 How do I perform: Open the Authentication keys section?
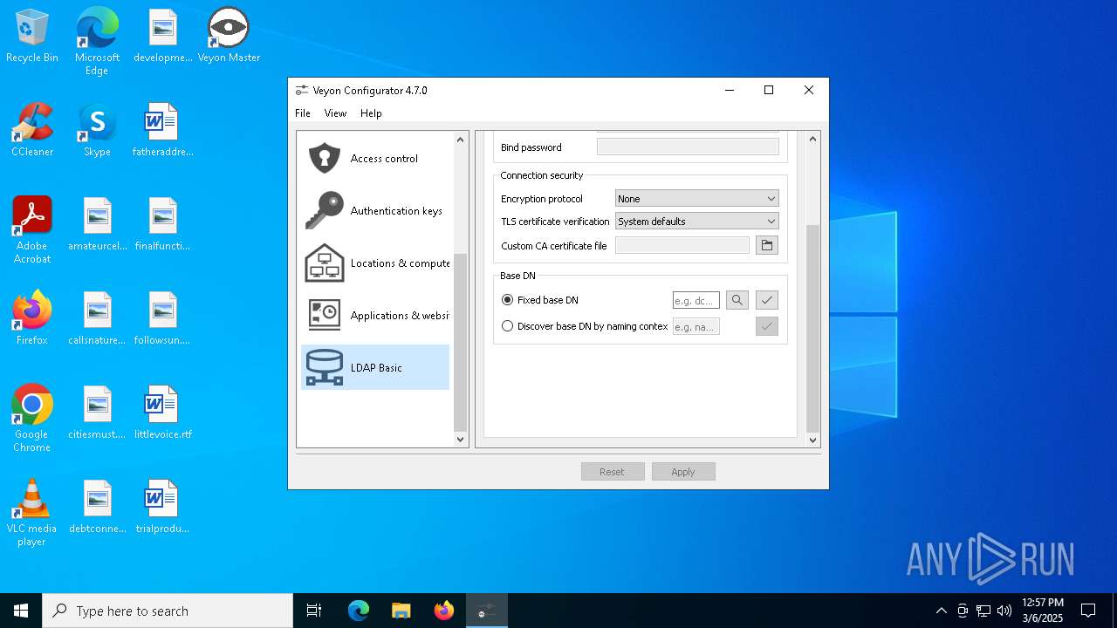point(375,211)
